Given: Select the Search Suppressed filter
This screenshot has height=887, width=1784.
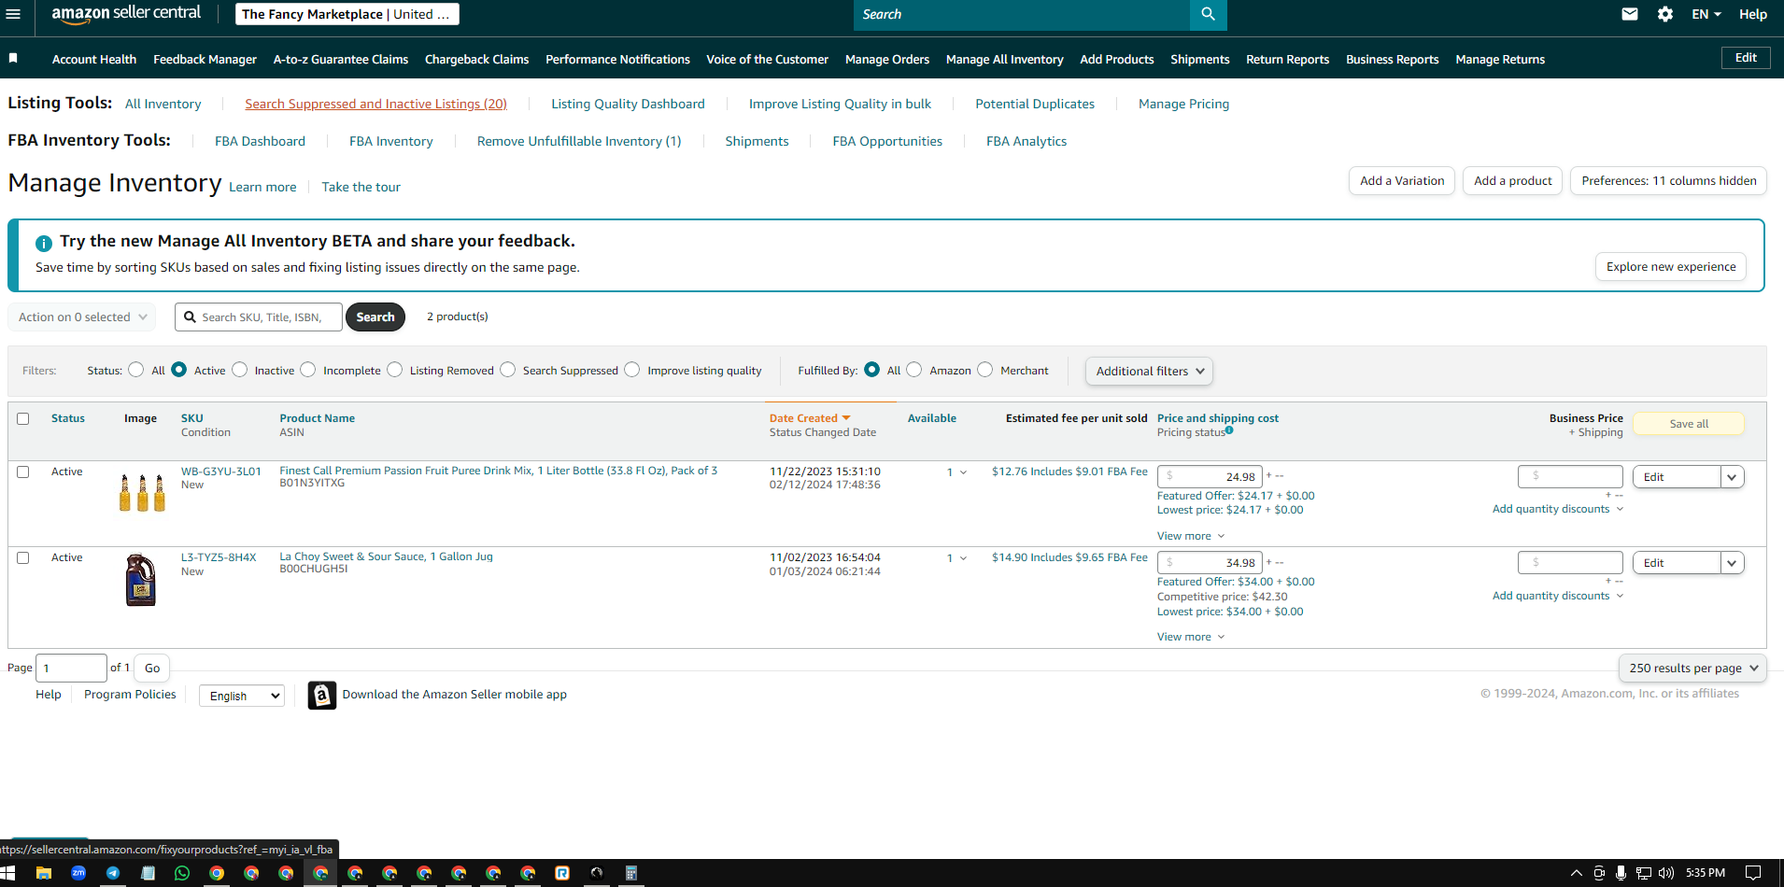Looking at the screenshot, I should (x=508, y=370).
